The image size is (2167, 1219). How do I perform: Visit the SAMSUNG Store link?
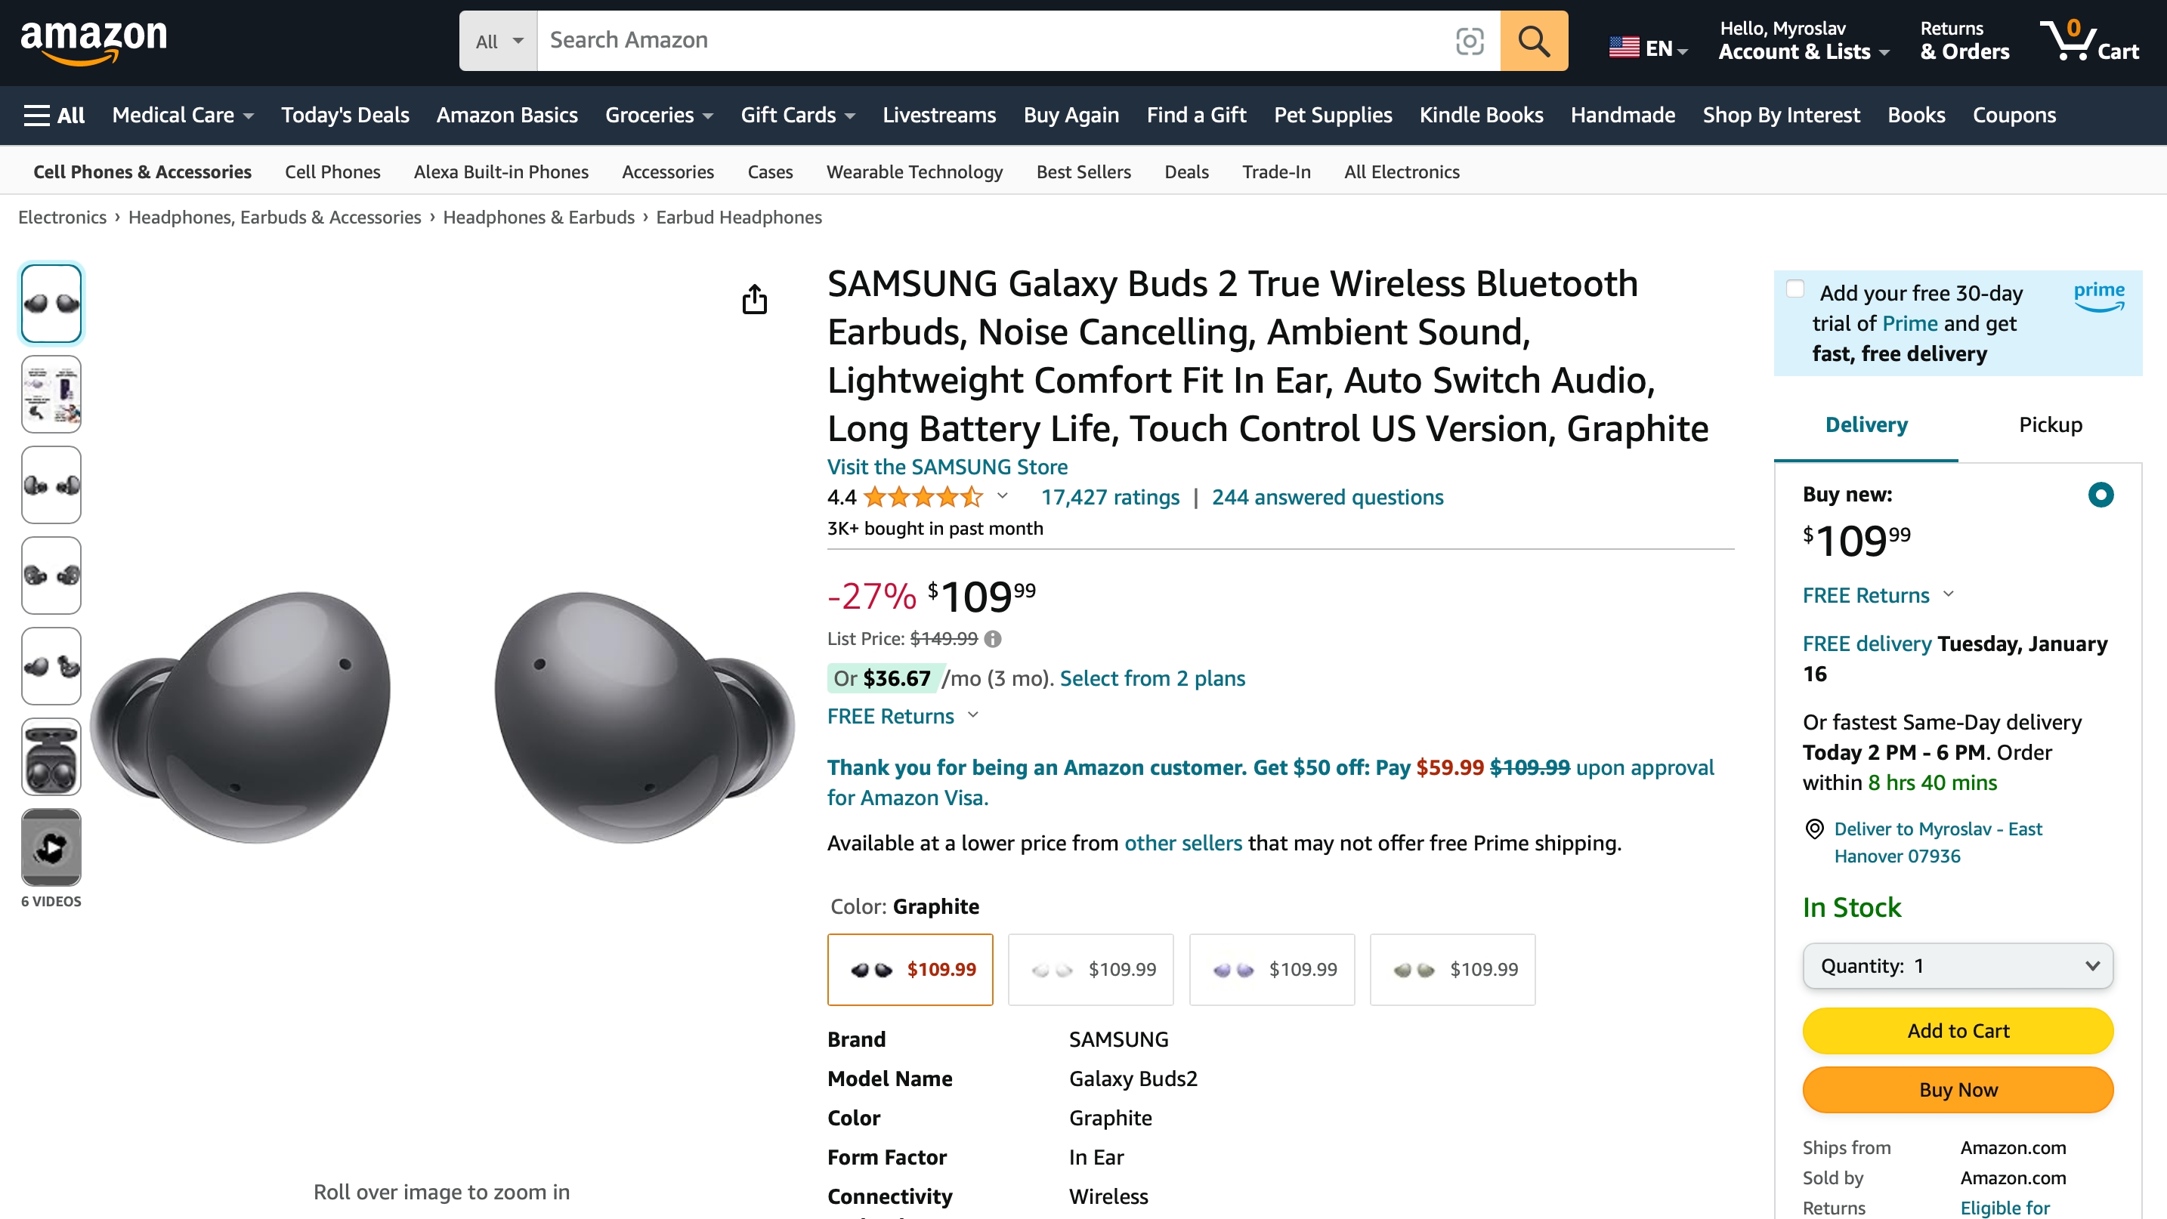point(947,467)
